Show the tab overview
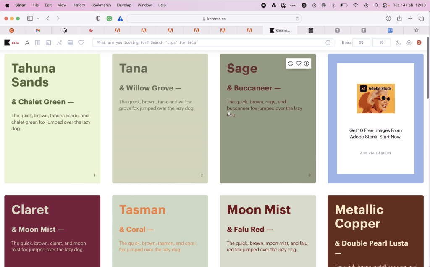 pos(421,19)
